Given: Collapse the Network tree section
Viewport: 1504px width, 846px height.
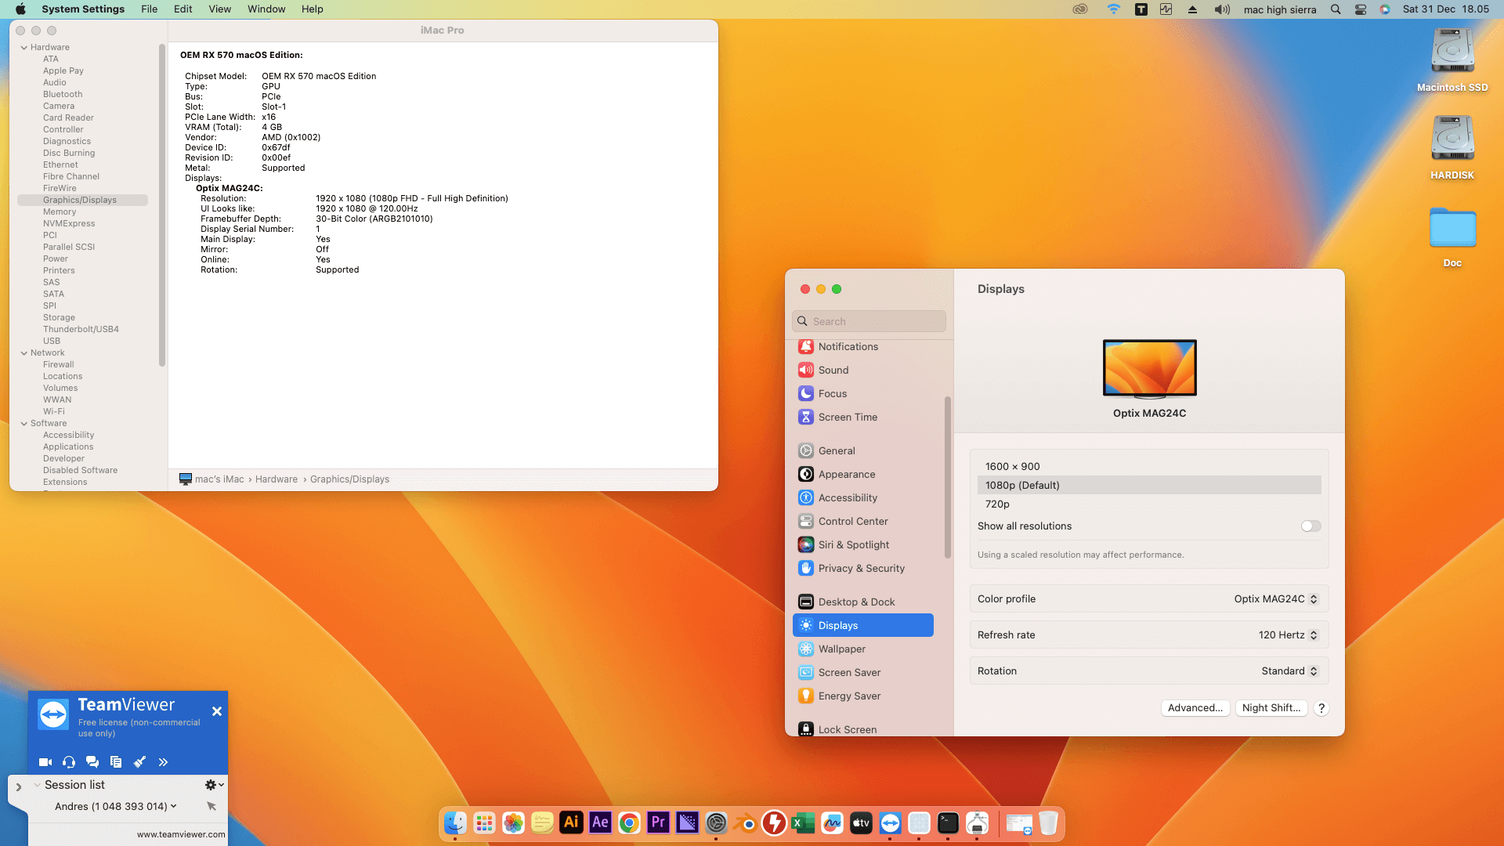Looking at the screenshot, I should pyautogui.click(x=24, y=353).
